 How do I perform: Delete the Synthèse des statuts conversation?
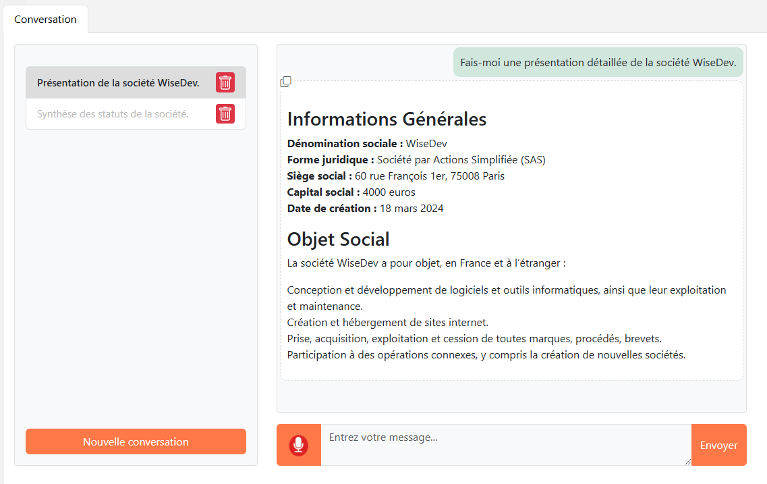point(225,113)
